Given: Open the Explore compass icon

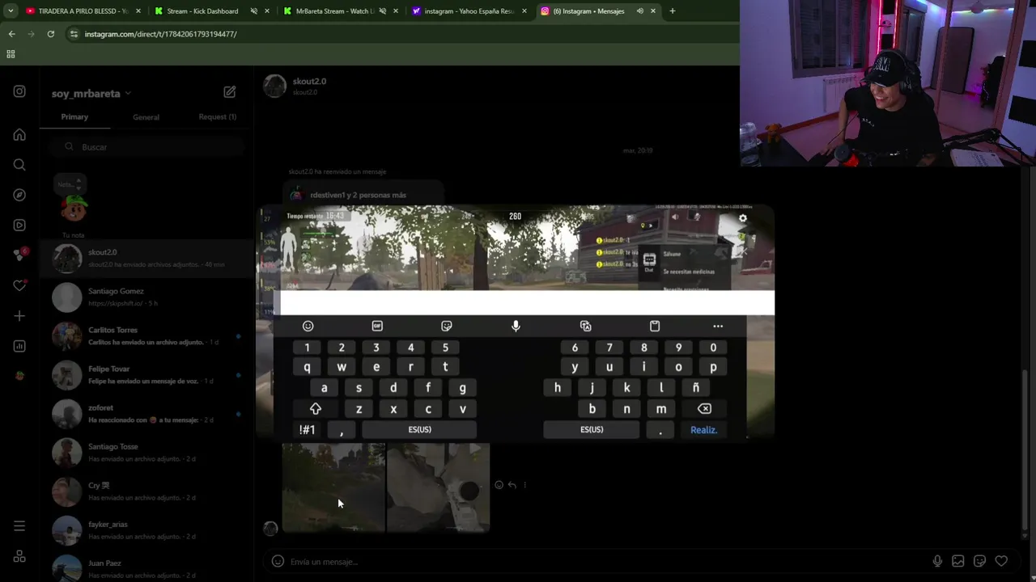Looking at the screenshot, I should tap(19, 195).
